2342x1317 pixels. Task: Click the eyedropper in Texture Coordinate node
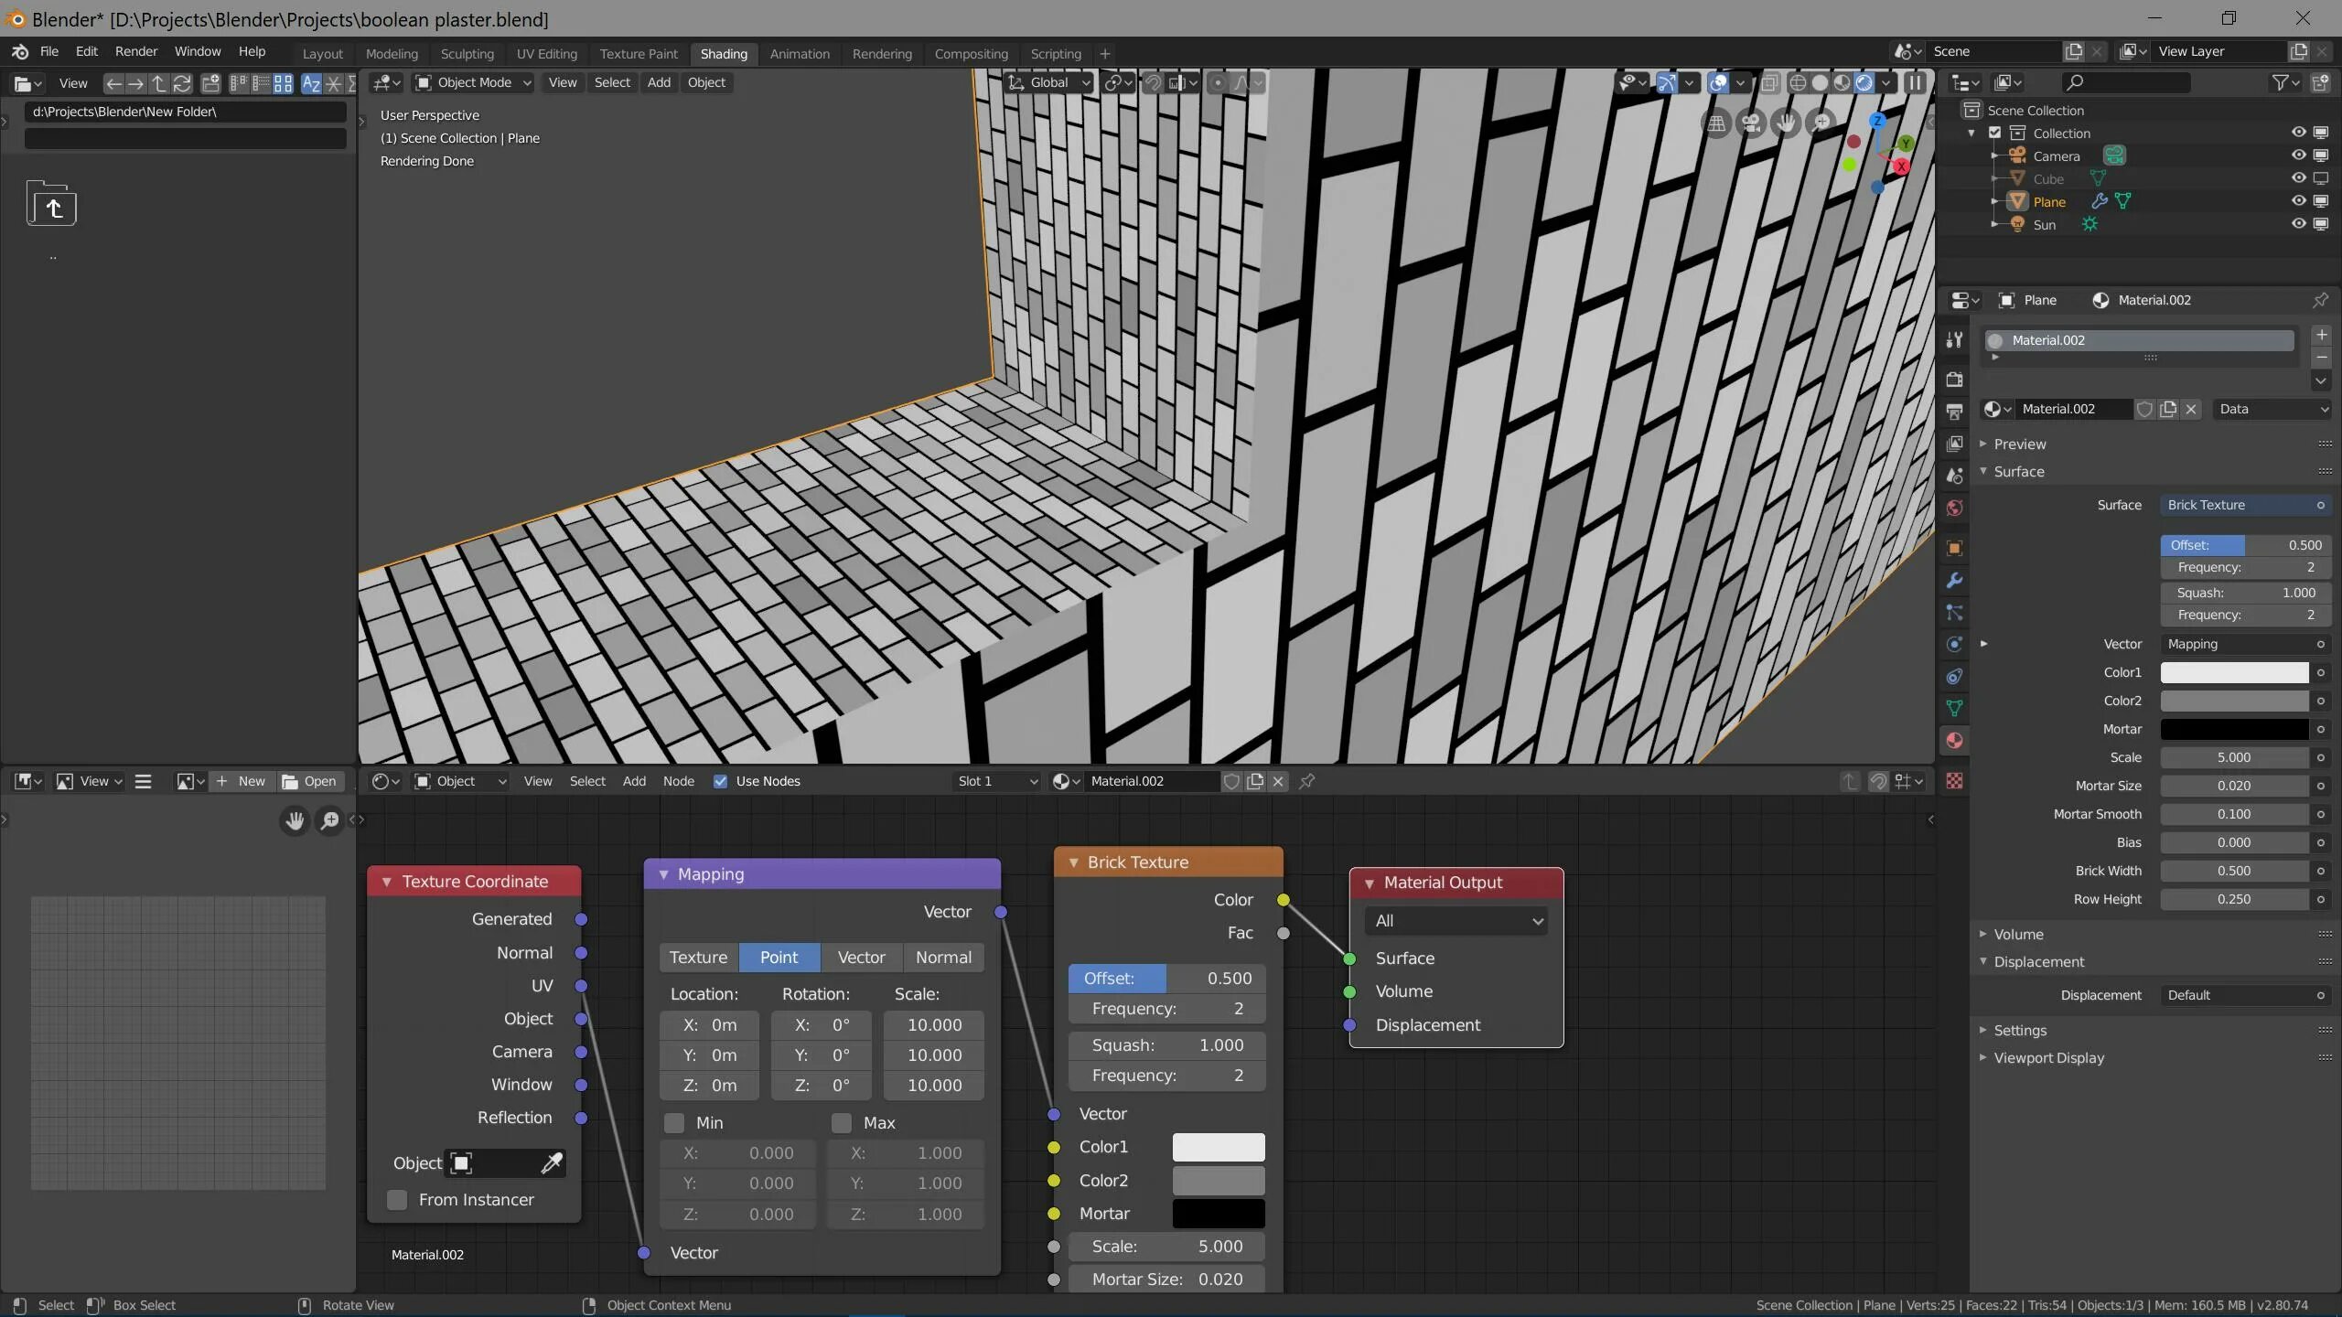click(x=551, y=1163)
